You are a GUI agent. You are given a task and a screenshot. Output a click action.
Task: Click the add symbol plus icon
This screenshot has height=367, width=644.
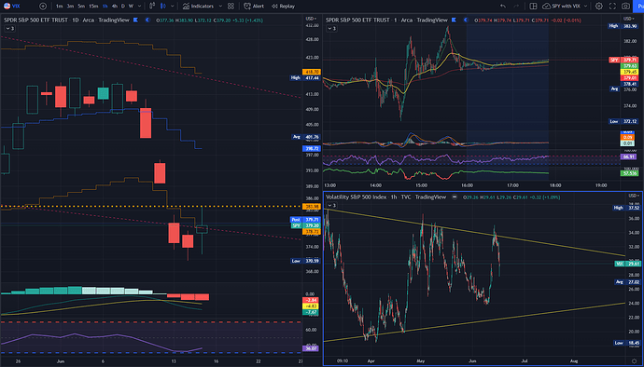(43, 7)
